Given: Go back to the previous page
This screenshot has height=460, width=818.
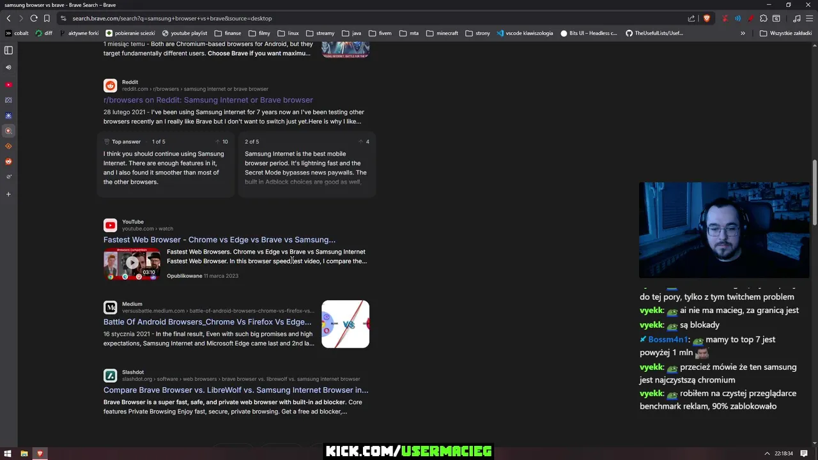Looking at the screenshot, I should pyautogui.click(x=8, y=19).
